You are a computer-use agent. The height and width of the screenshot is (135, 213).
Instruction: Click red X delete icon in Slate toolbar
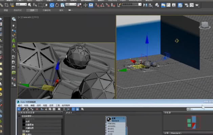tap(37, 109)
